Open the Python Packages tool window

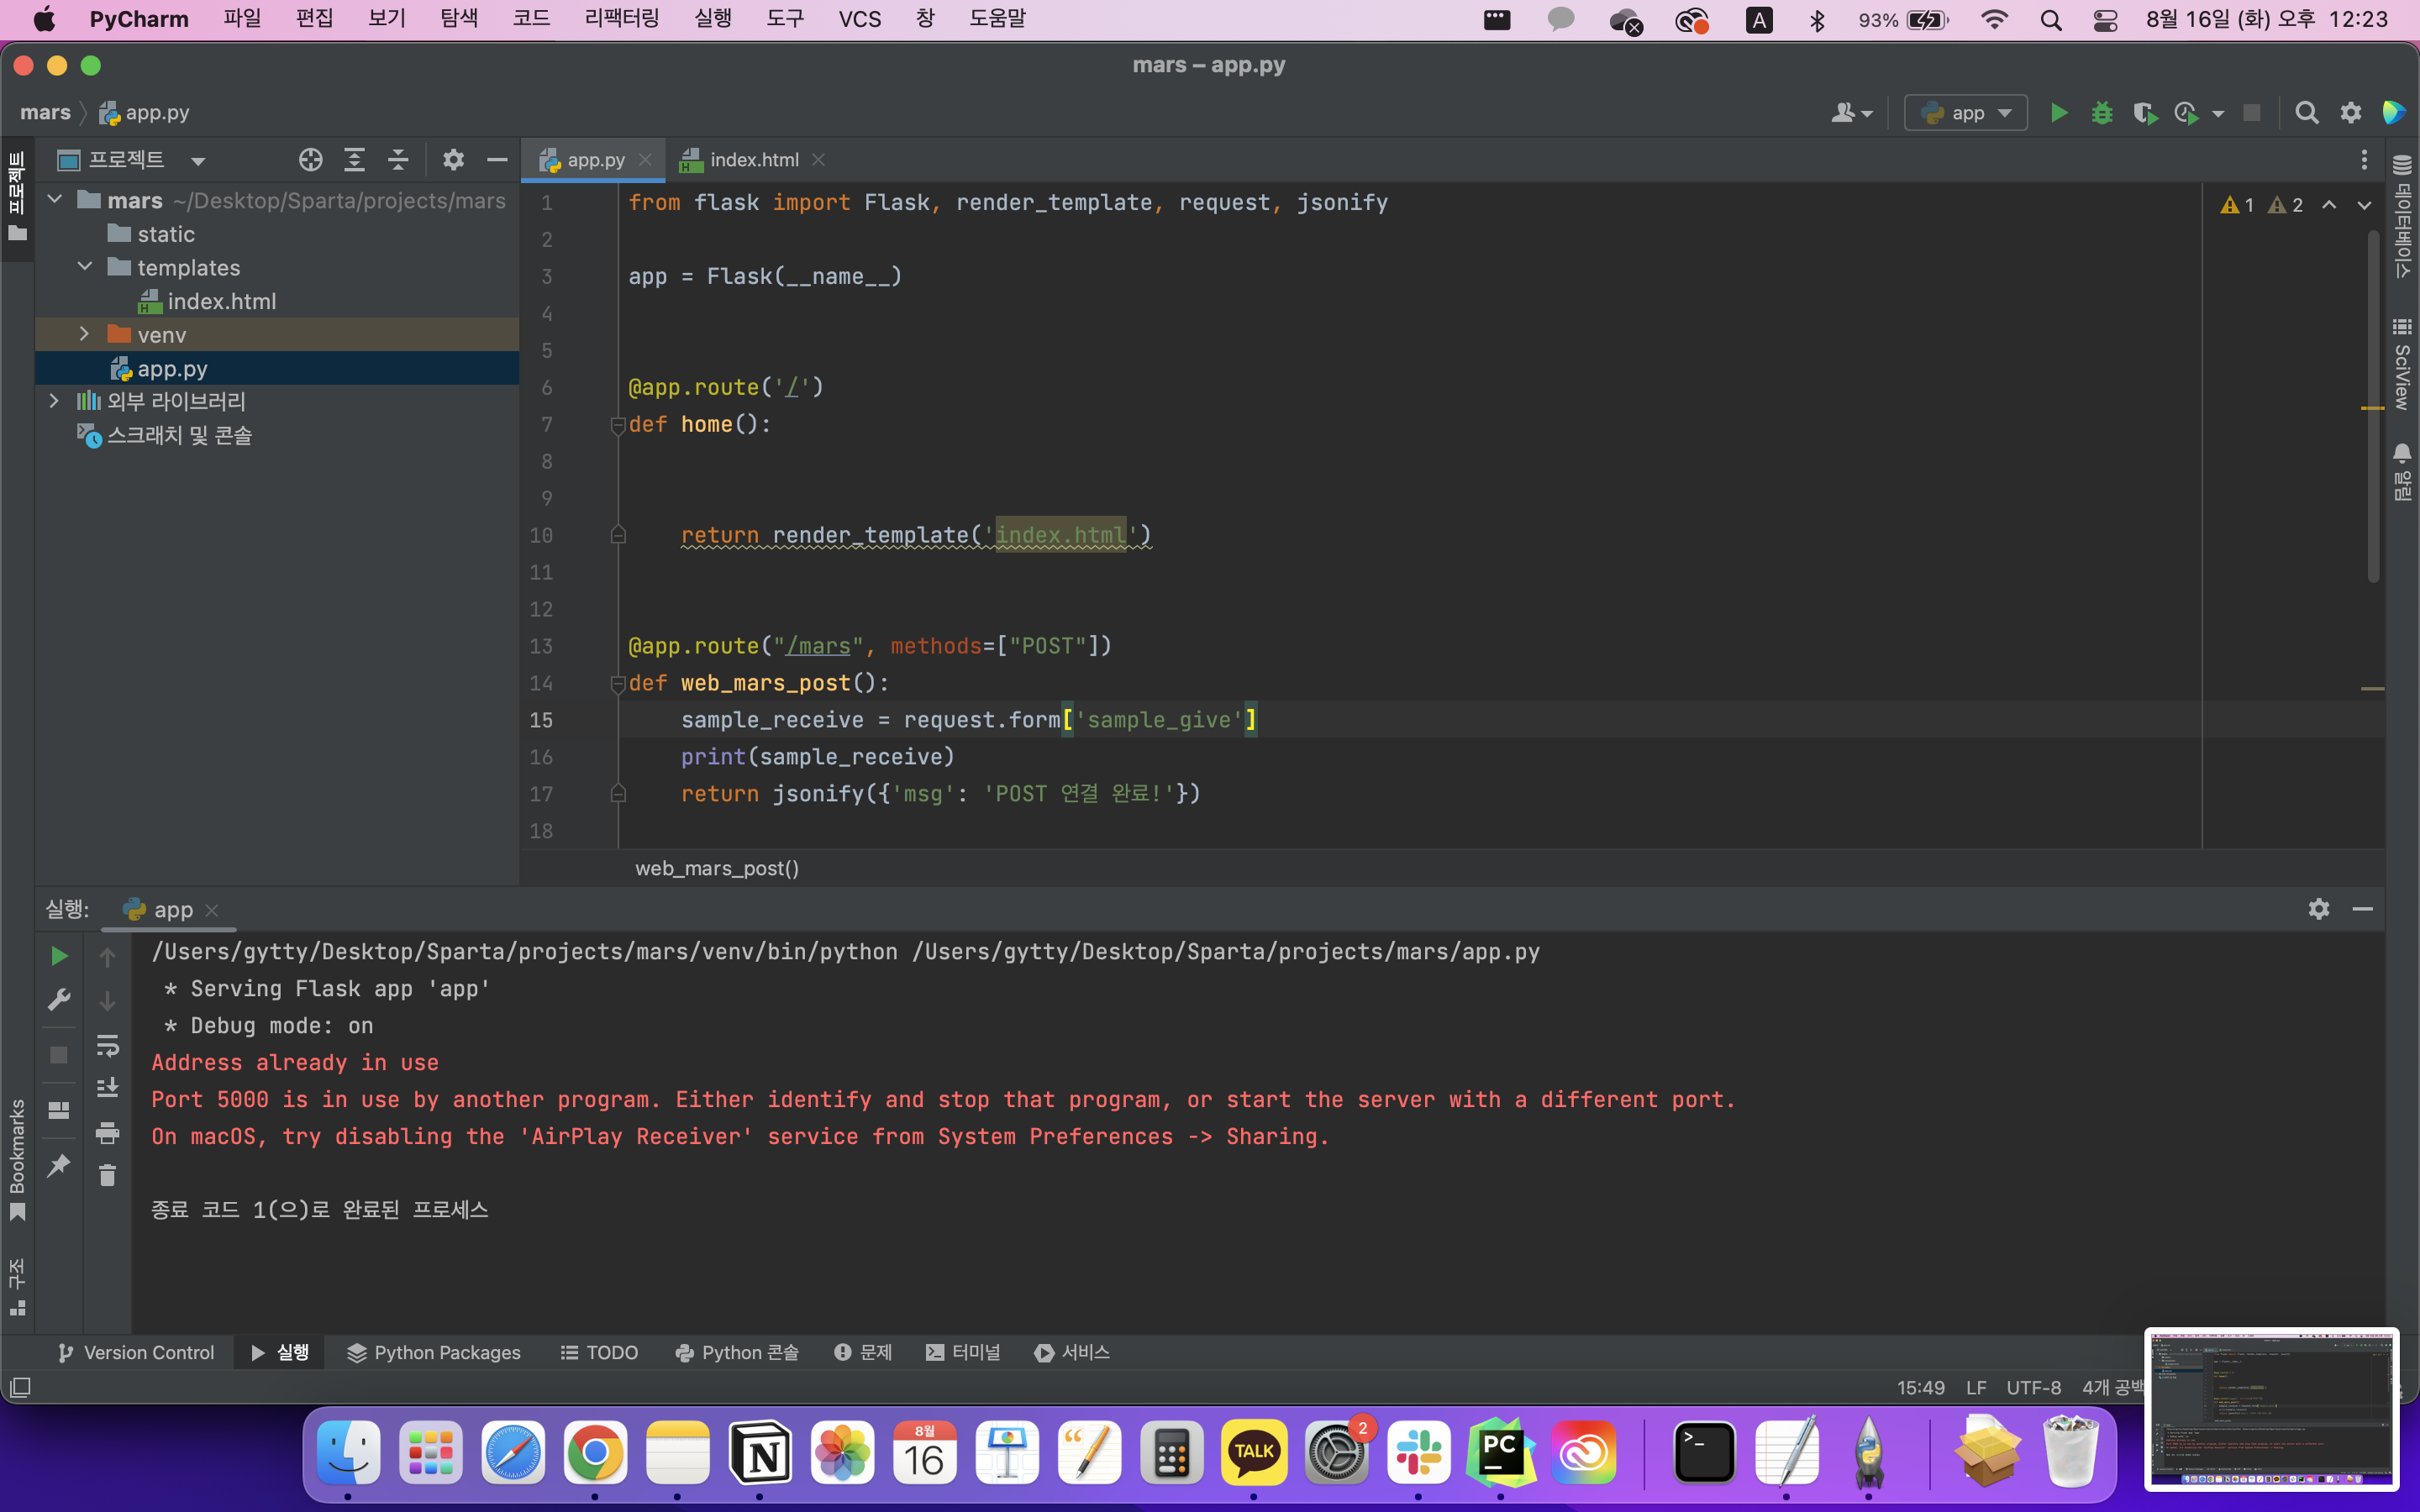click(x=434, y=1353)
